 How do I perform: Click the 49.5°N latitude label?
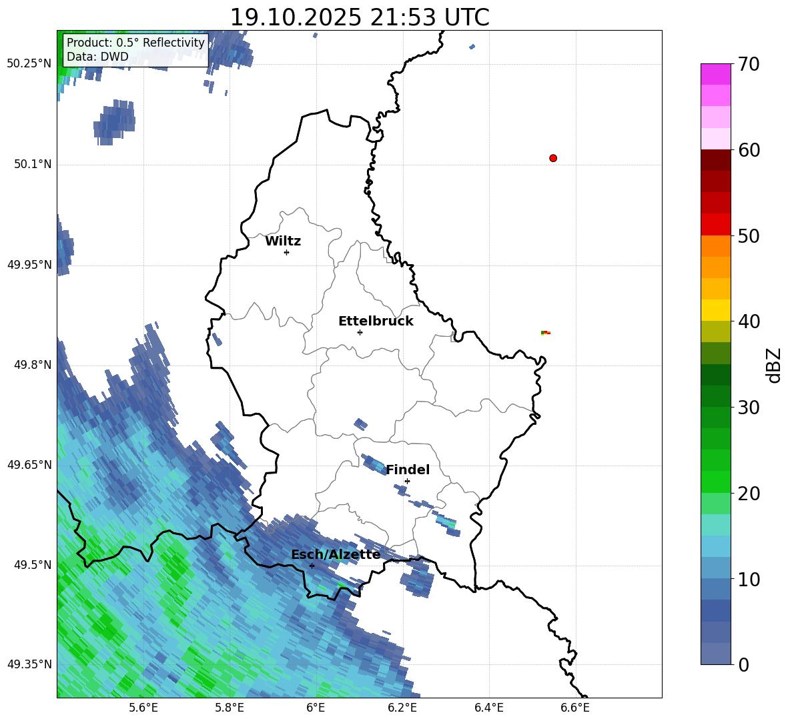pyautogui.click(x=33, y=565)
